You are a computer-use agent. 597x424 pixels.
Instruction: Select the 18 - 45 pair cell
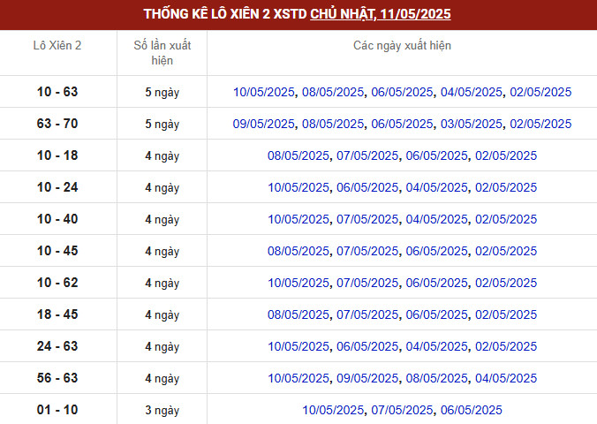click(57, 314)
